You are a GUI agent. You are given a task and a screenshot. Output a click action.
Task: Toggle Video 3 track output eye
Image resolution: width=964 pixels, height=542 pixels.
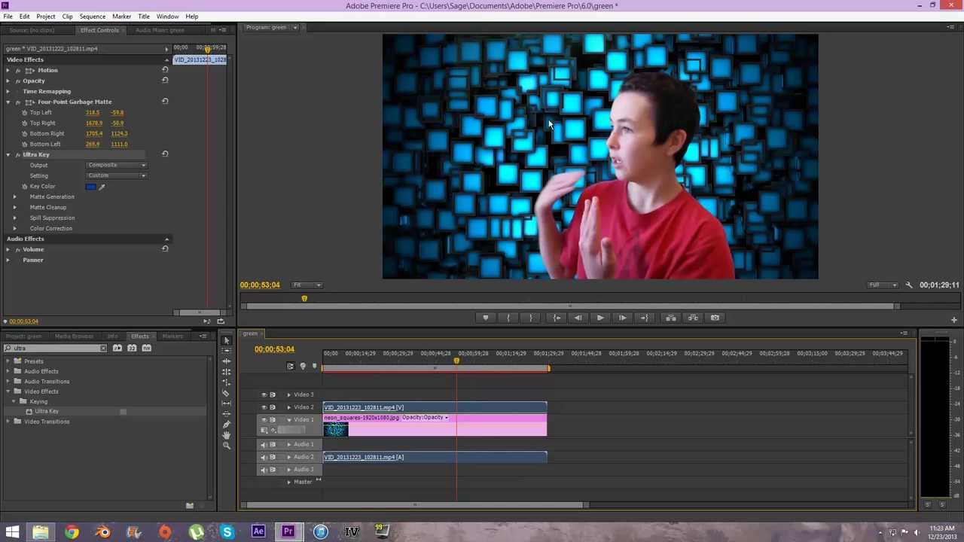pos(264,394)
